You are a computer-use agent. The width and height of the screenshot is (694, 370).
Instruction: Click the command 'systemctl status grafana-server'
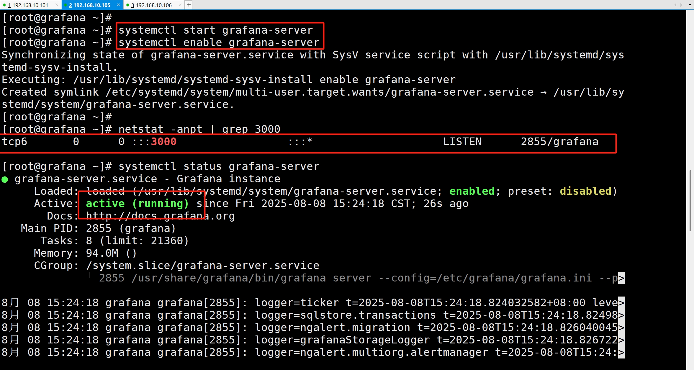219,166
